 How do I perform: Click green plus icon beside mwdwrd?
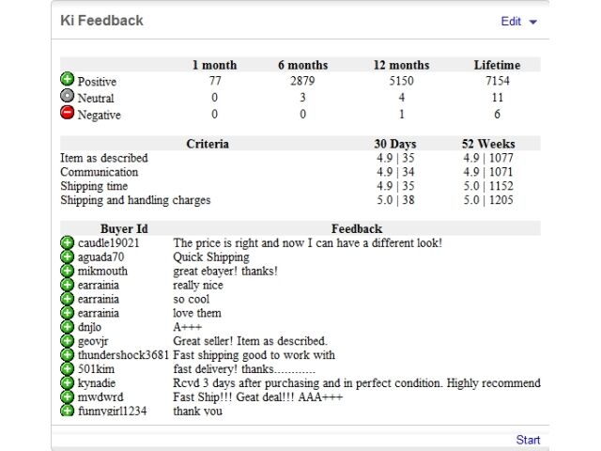(x=67, y=397)
